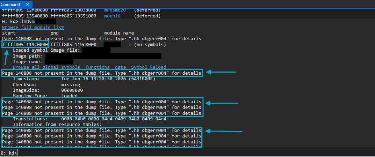Open the mrxsmb20 module link
375x157 pixels.
(115, 10)
